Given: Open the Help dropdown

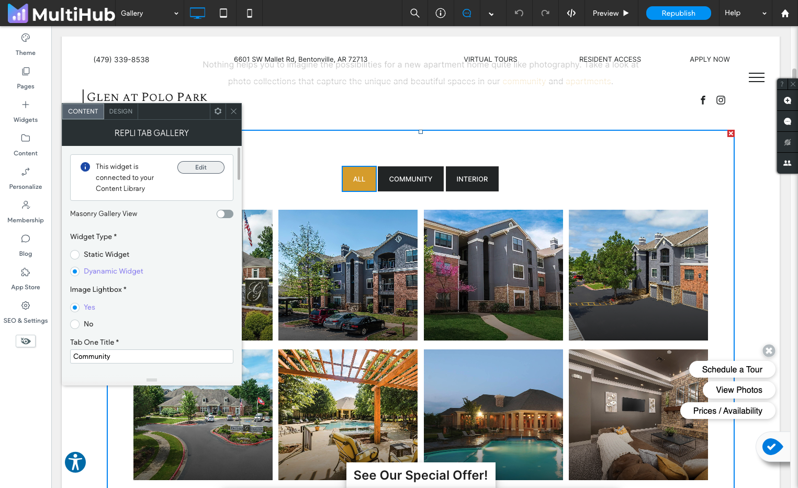Looking at the screenshot, I should coord(746,13).
